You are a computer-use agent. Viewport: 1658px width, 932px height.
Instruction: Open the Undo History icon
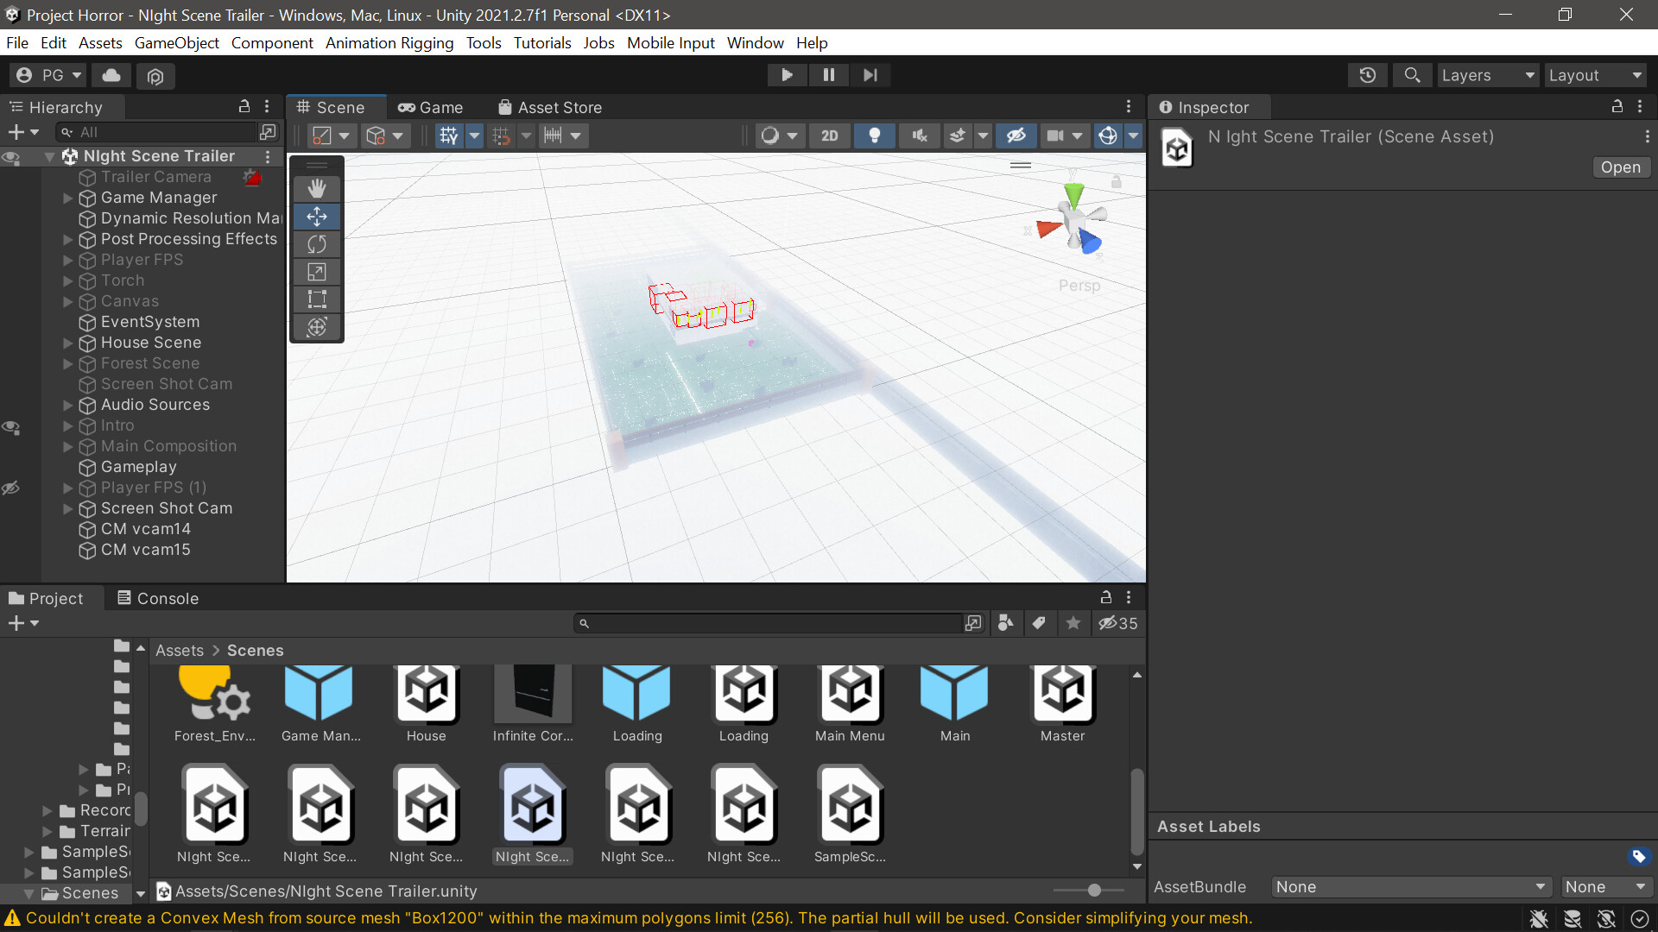pyautogui.click(x=1367, y=75)
